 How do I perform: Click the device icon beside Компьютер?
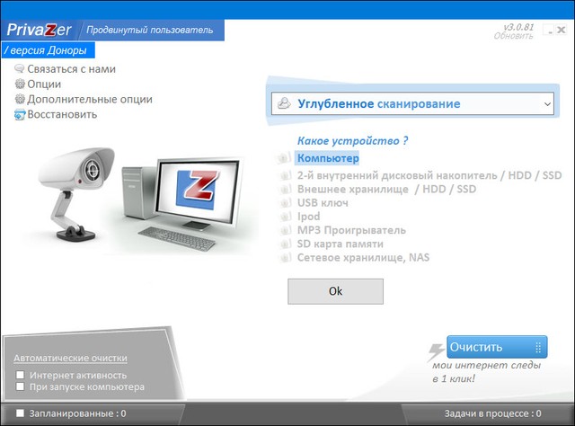point(284,158)
